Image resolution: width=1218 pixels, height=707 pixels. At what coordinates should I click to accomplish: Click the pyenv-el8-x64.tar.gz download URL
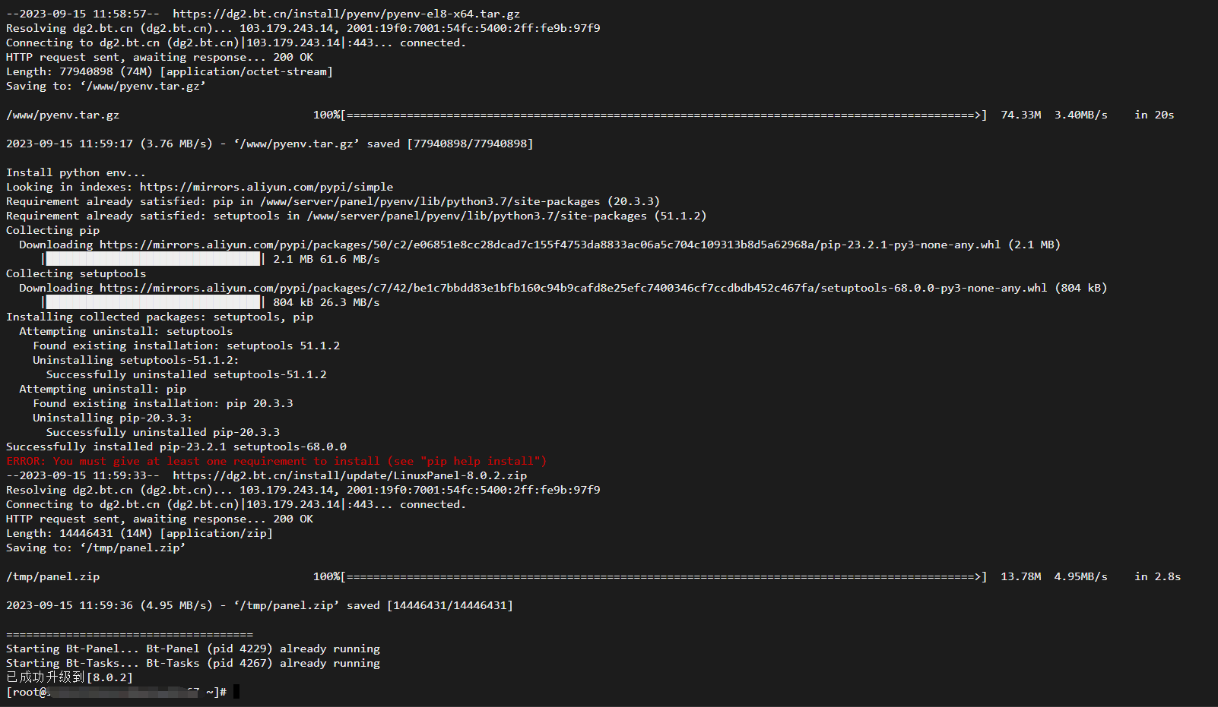(346, 14)
